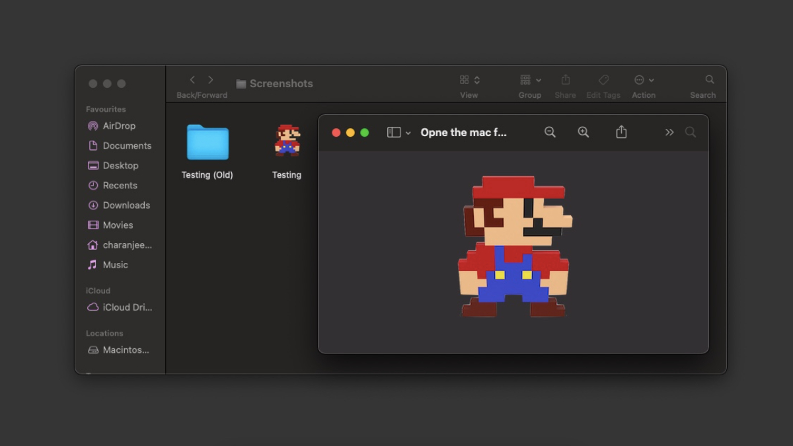Image resolution: width=793 pixels, height=446 pixels.
Task: Open the Edit Tags tool in Finder toolbar
Action: point(603,79)
